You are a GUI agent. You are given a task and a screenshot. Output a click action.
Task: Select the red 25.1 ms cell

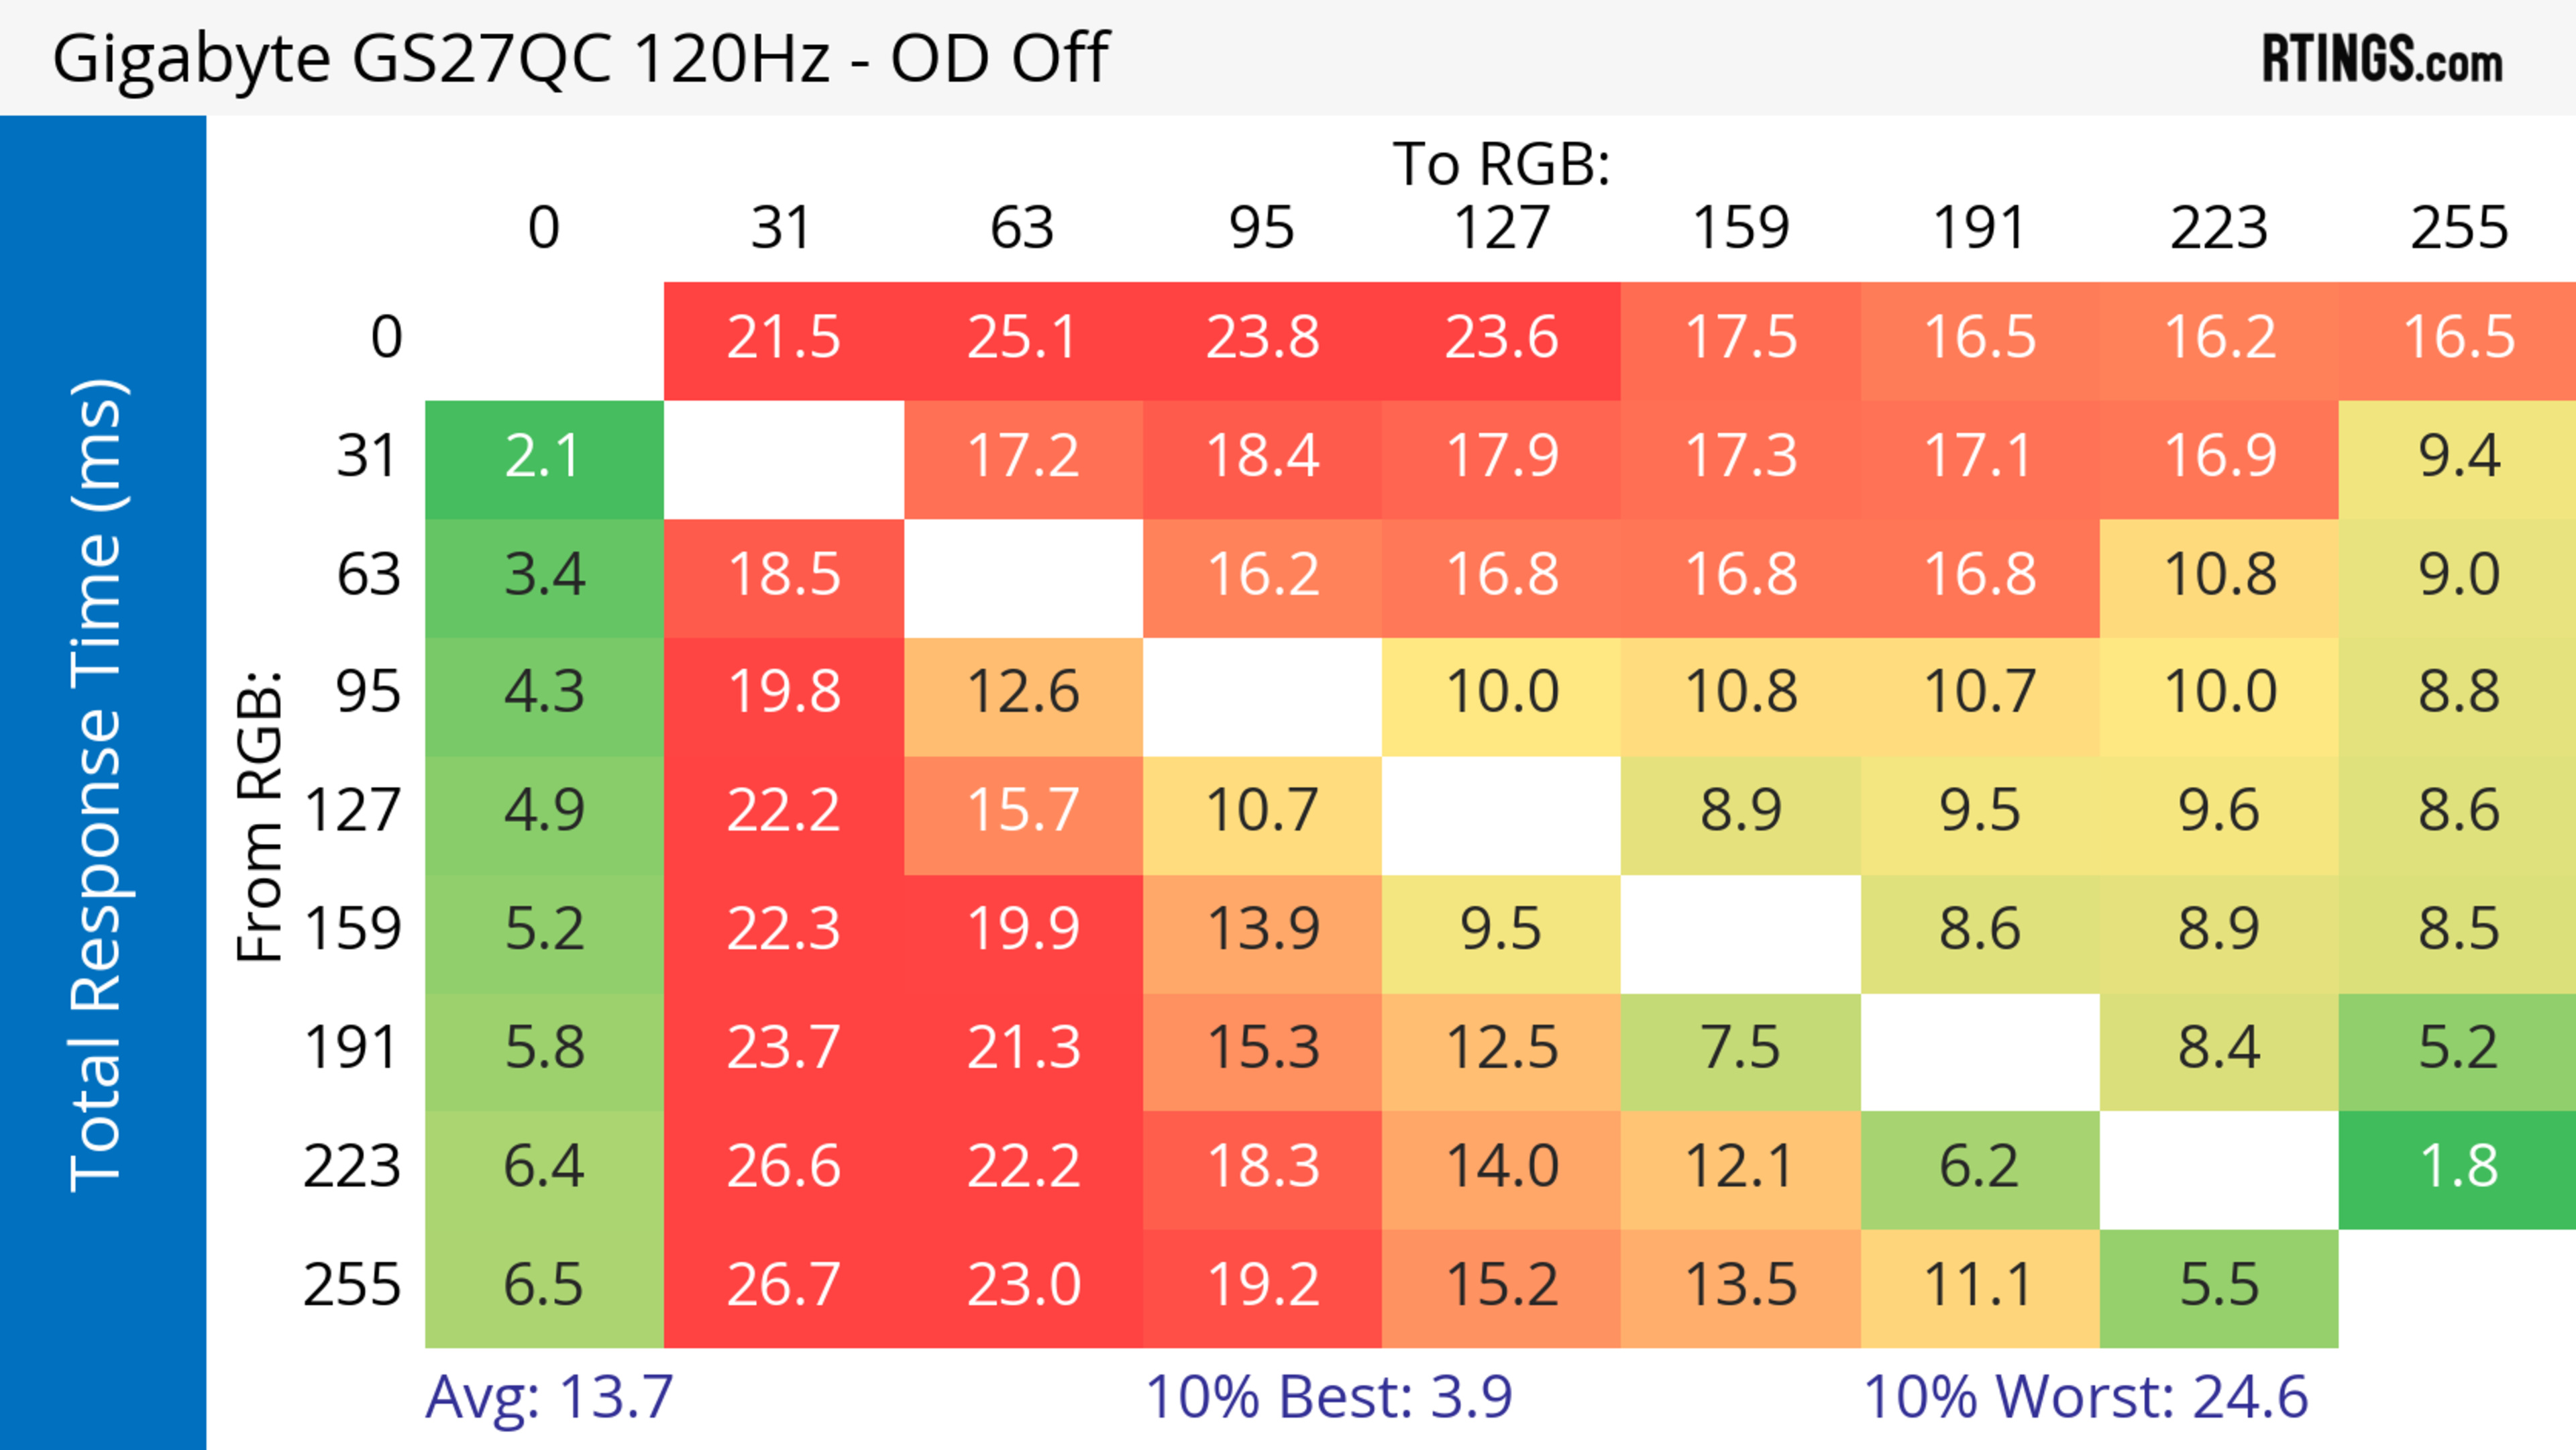[x=1022, y=338]
